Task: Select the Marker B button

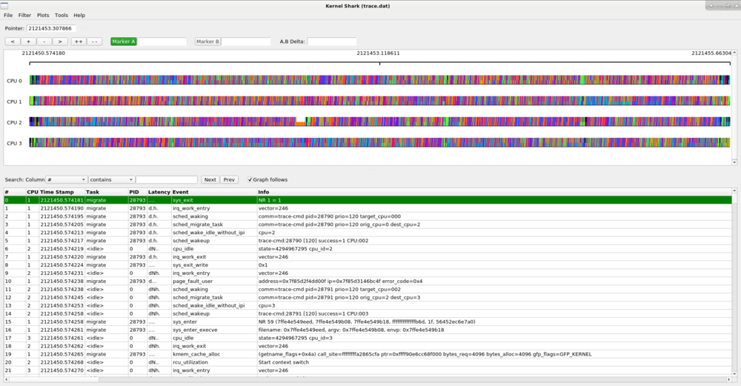Action: click(x=207, y=41)
